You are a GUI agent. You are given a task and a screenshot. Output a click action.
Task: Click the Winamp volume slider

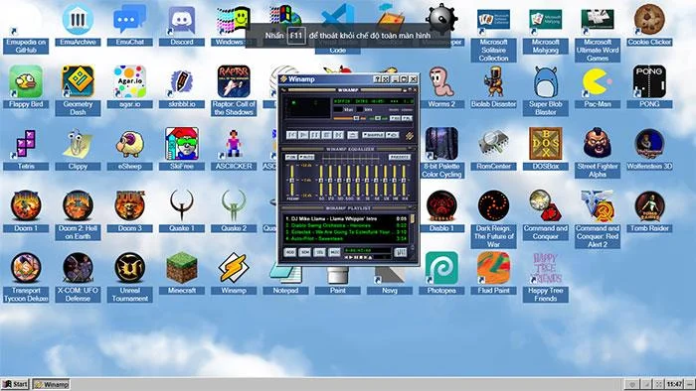coord(349,118)
